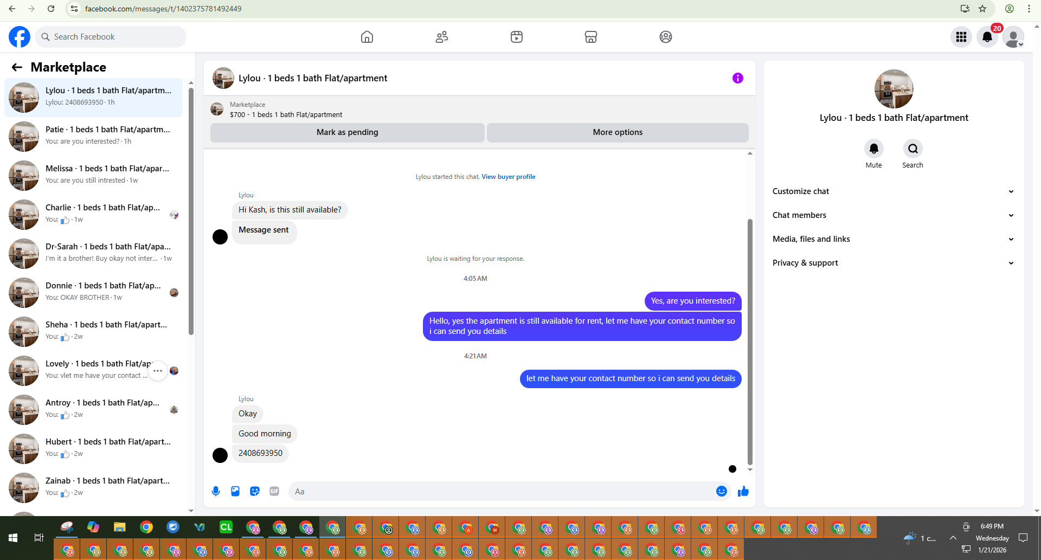
Task: Open Antroy conversation
Action: coord(93,410)
